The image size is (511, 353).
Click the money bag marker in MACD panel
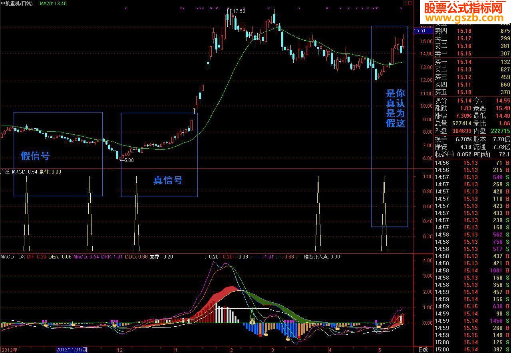pyautogui.click(x=253, y=321)
